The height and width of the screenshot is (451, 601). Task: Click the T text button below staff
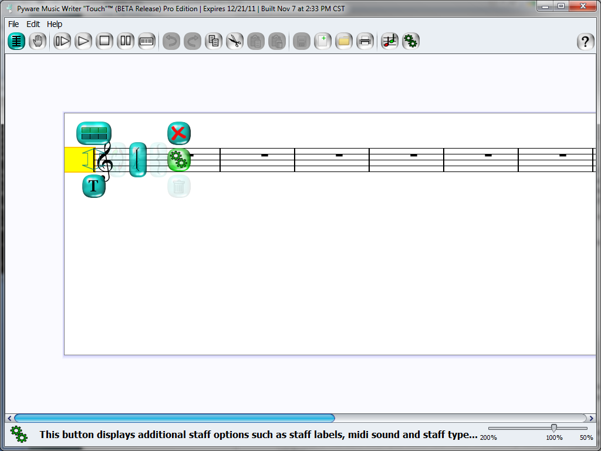(x=94, y=186)
